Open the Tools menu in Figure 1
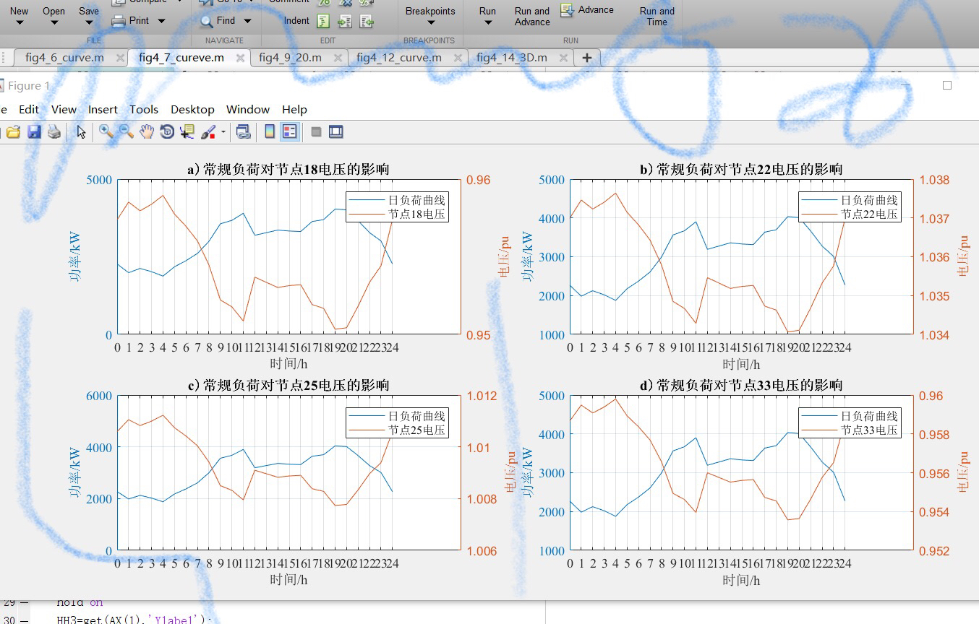The width and height of the screenshot is (979, 624). [143, 109]
